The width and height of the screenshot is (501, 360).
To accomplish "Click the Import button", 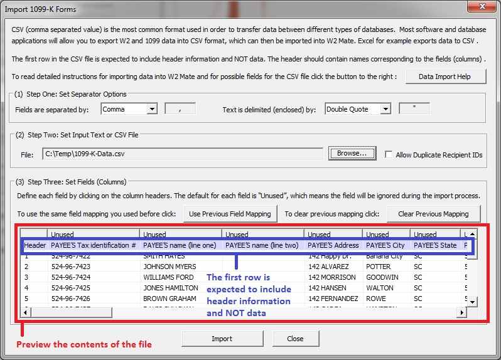I will [222, 339].
